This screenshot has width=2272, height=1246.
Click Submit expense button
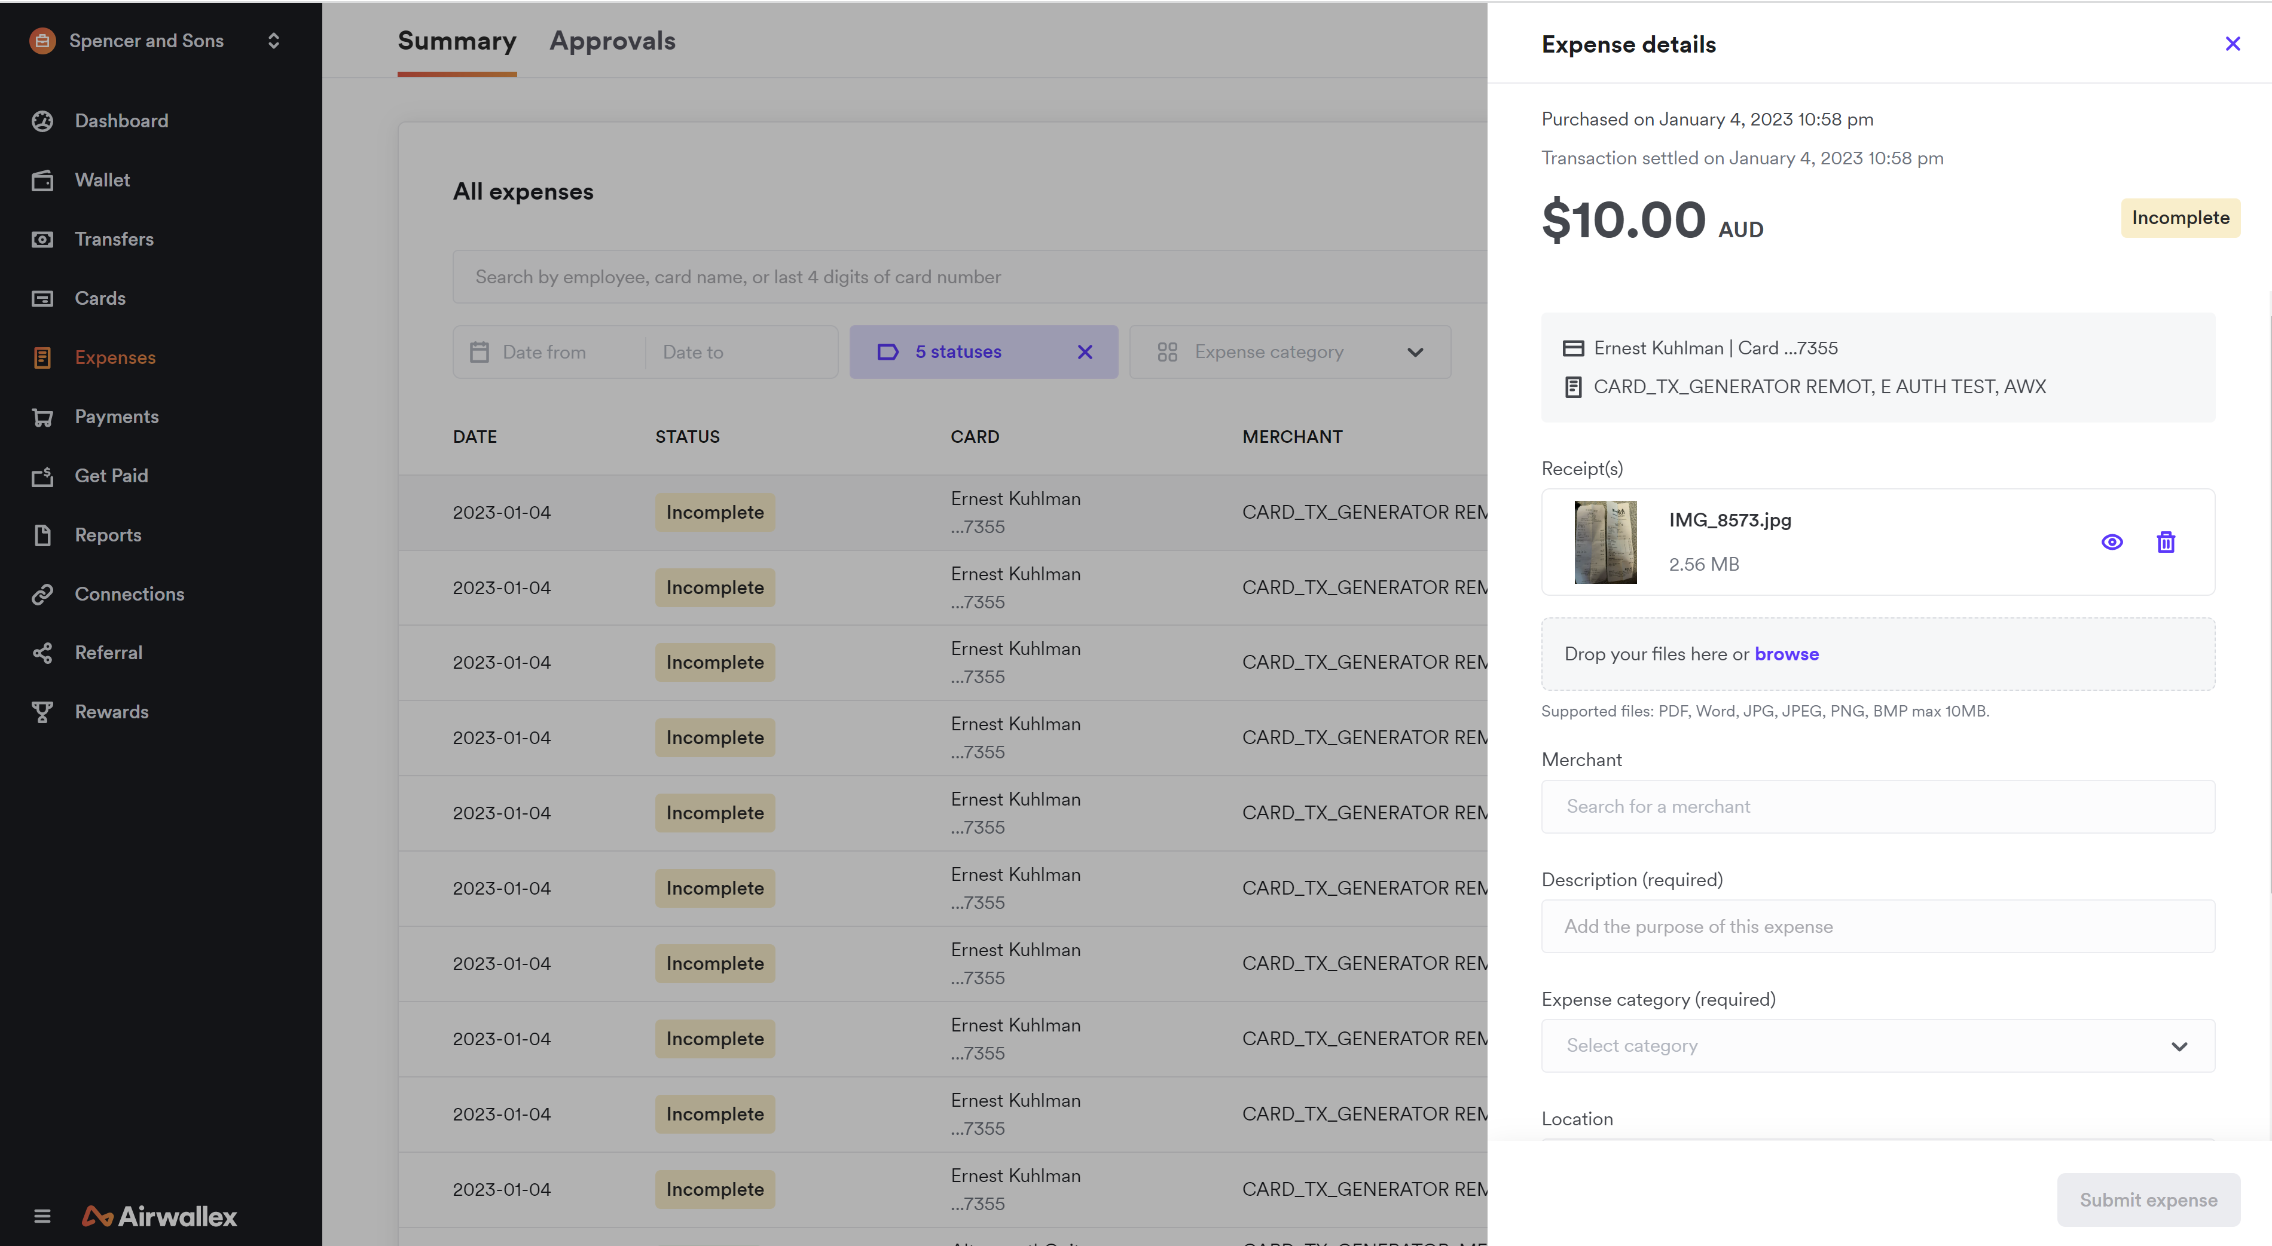(2148, 1199)
